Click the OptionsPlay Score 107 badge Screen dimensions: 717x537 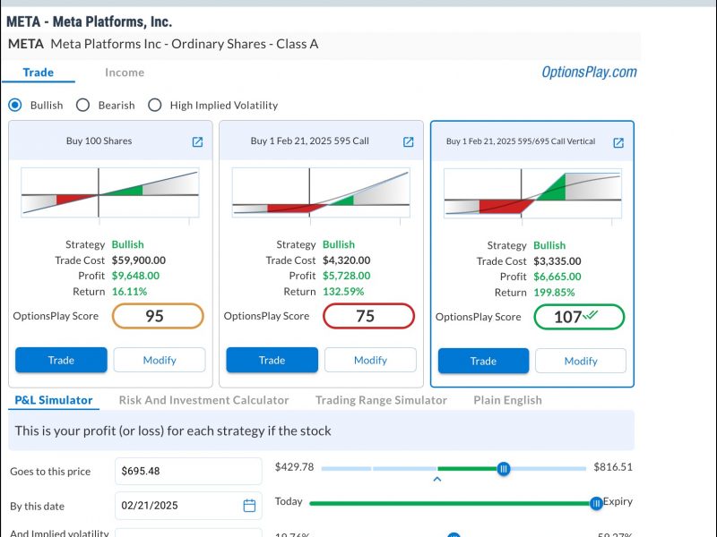579,317
